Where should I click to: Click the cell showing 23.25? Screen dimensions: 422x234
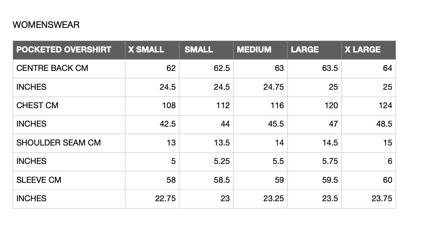(260, 199)
